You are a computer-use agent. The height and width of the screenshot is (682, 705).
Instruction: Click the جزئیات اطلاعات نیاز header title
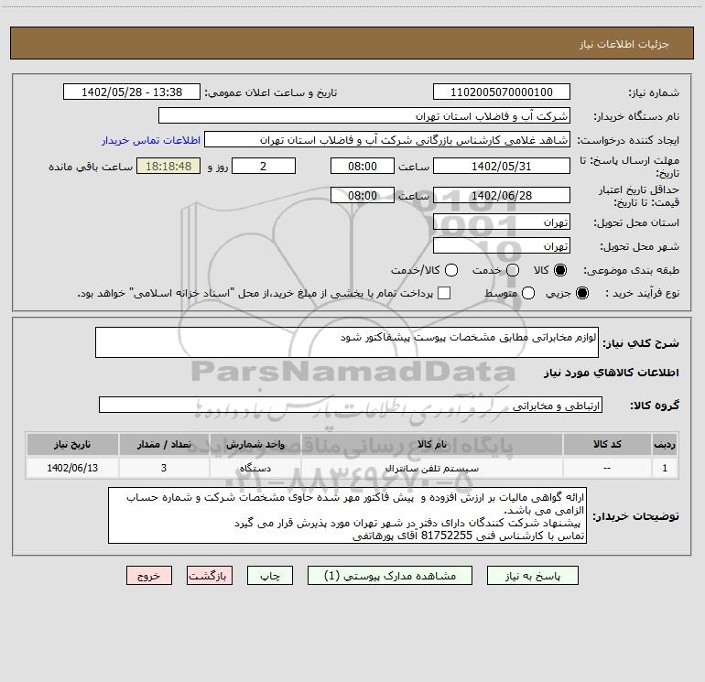624,44
